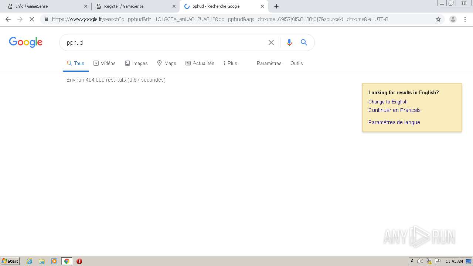This screenshot has width=473, height=266.
Task: Click the address bar URL
Action: click(x=220, y=19)
